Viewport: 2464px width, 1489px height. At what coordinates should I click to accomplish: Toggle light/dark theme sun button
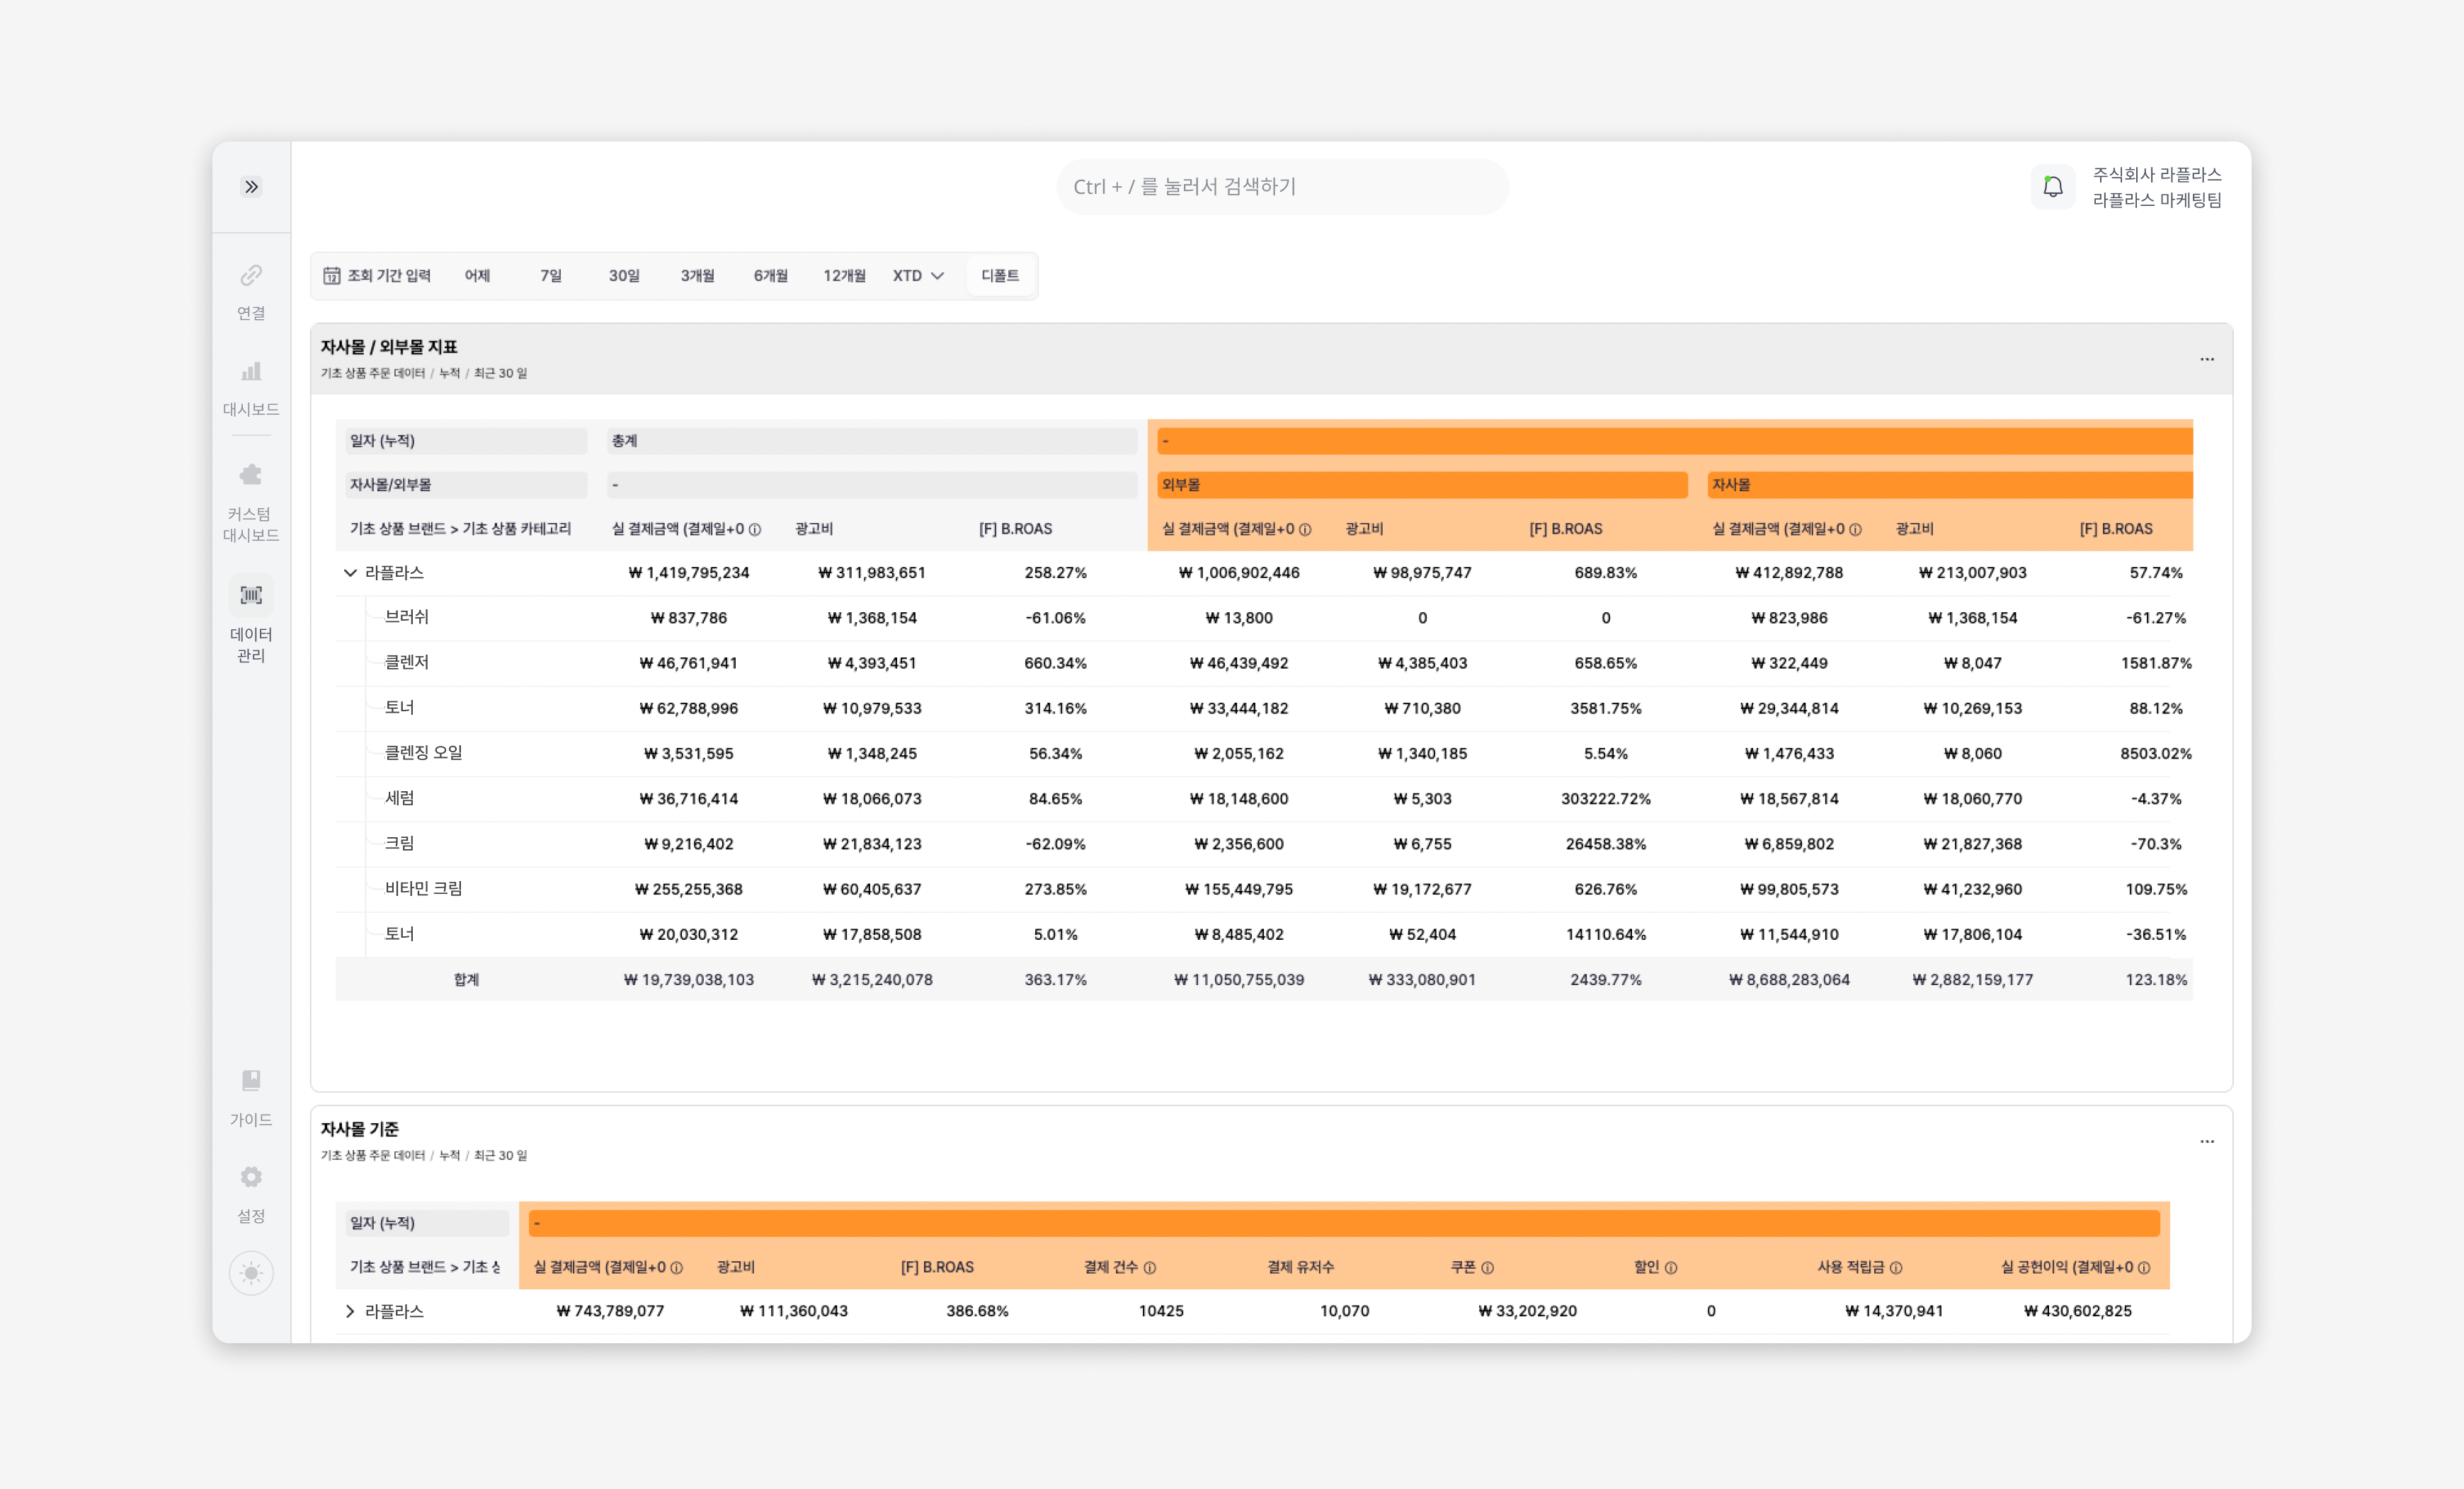pyautogui.click(x=251, y=1273)
